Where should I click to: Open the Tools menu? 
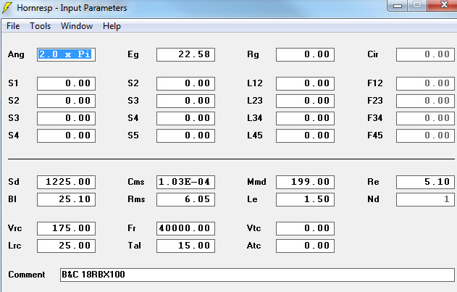click(x=41, y=26)
